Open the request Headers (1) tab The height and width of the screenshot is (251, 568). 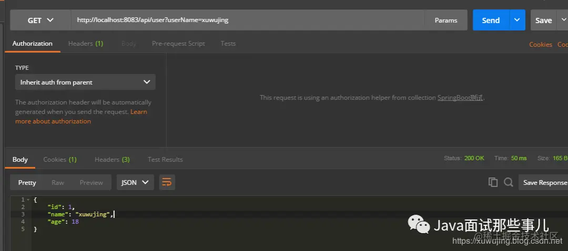click(86, 44)
